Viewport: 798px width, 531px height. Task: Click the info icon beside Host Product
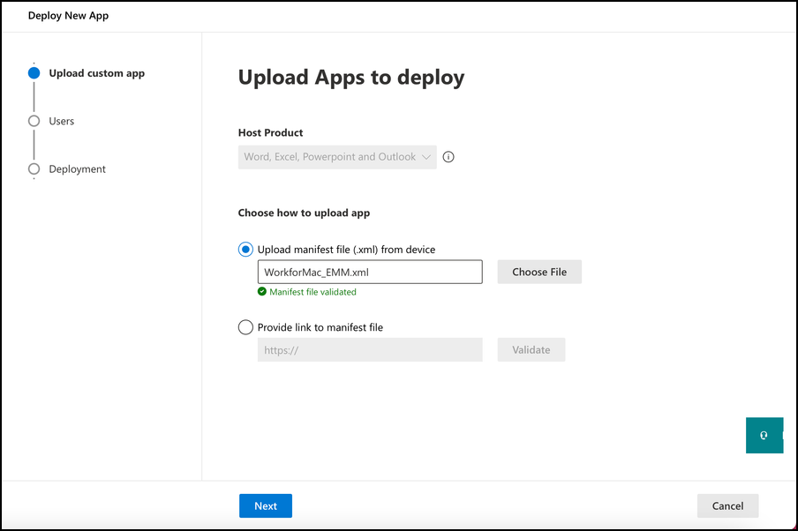[x=448, y=157]
